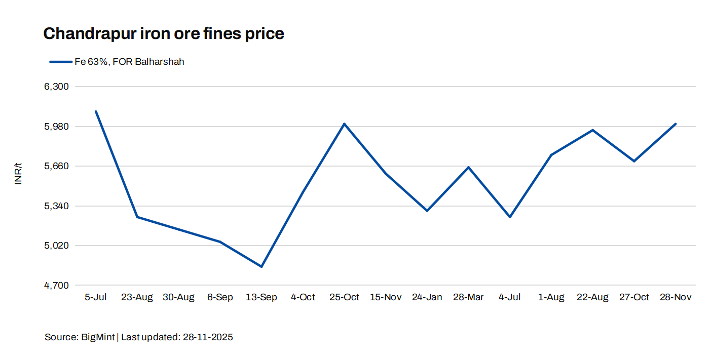Screen dimensions: 711x359
Task: Click the INR/t y-axis title
Action: pyautogui.click(x=18, y=174)
